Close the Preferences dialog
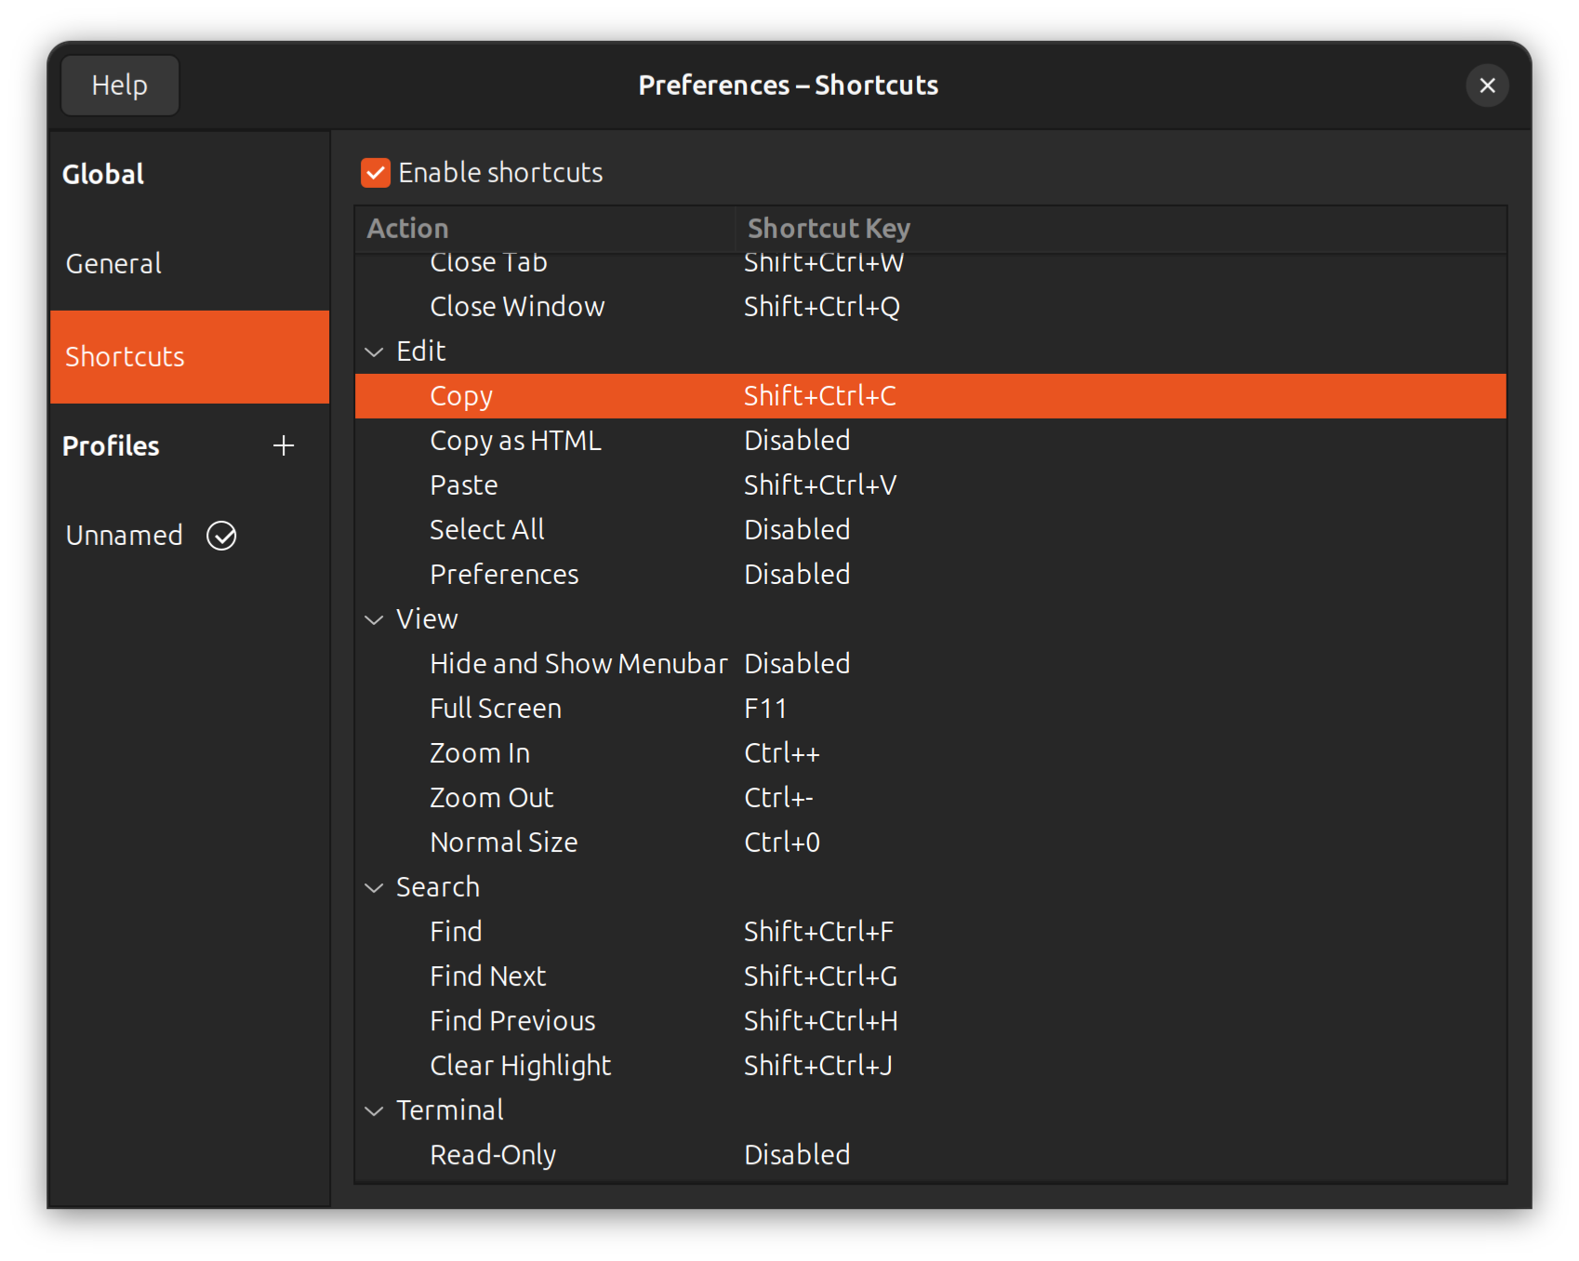Image resolution: width=1579 pixels, height=1261 pixels. (x=1487, y=86)
